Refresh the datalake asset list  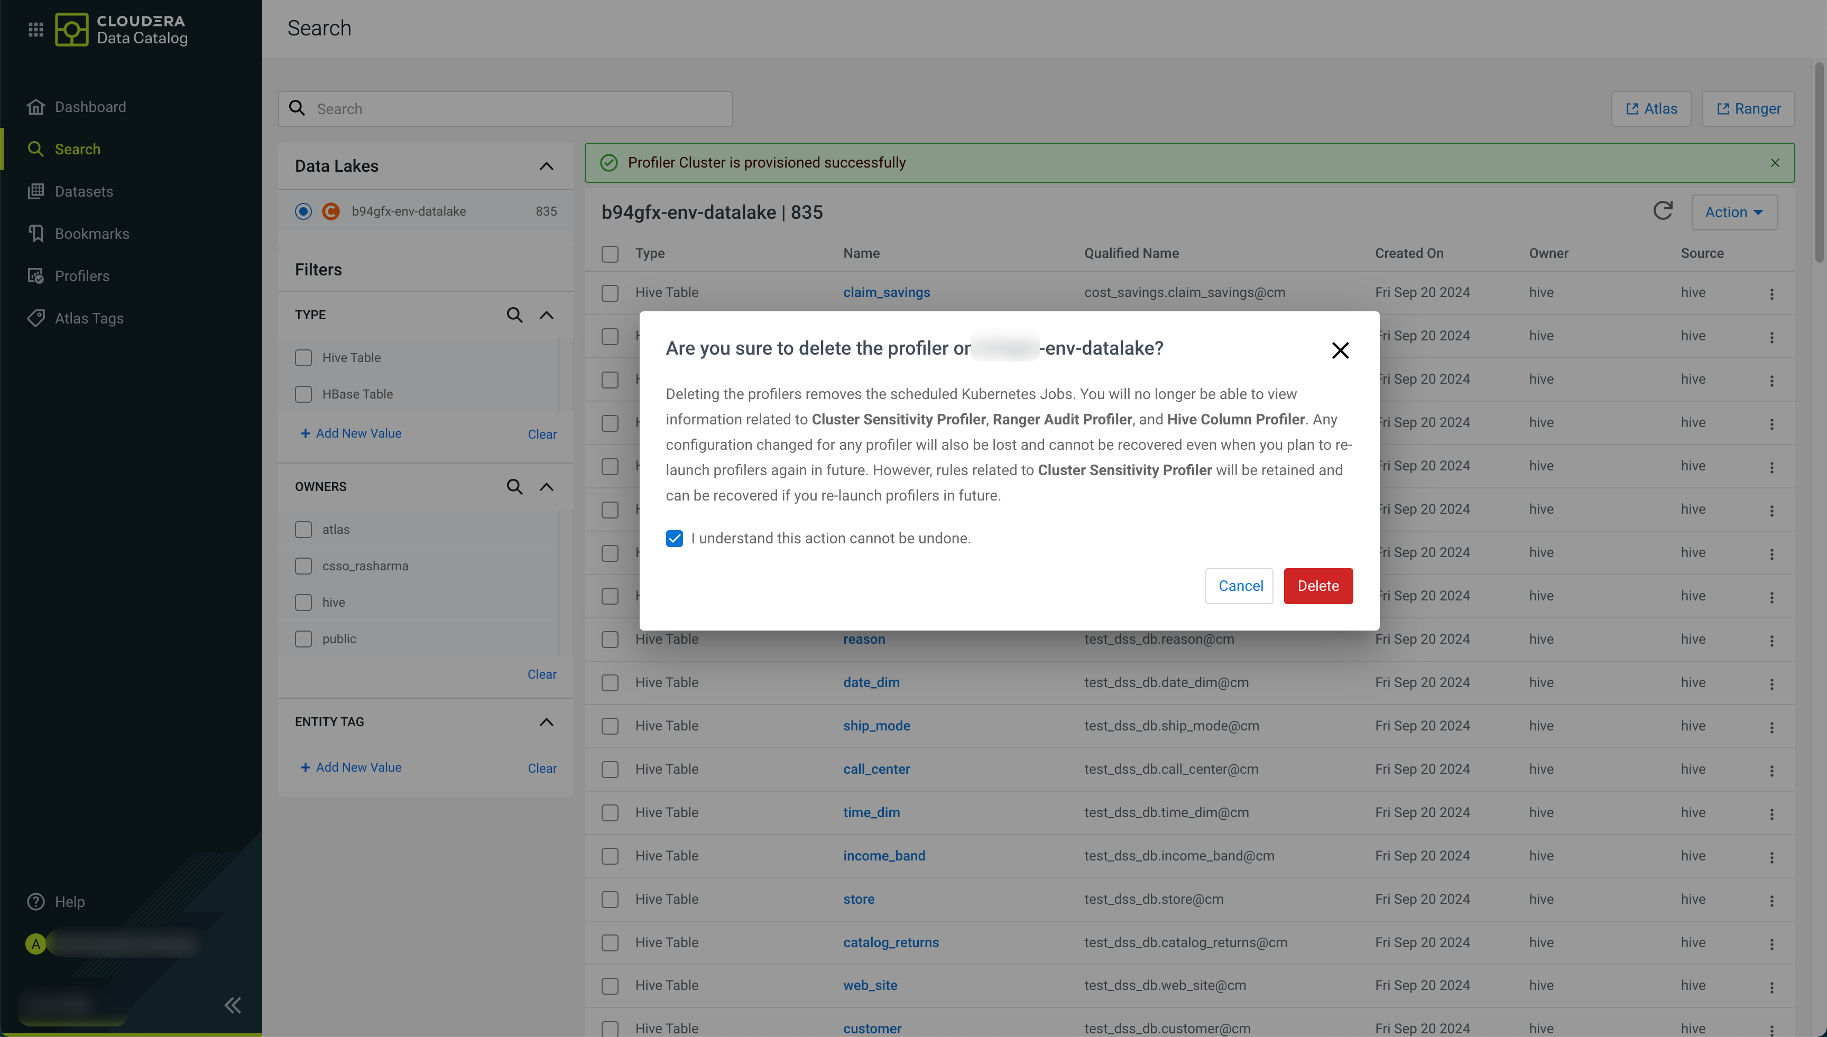tap(1663, 211)
